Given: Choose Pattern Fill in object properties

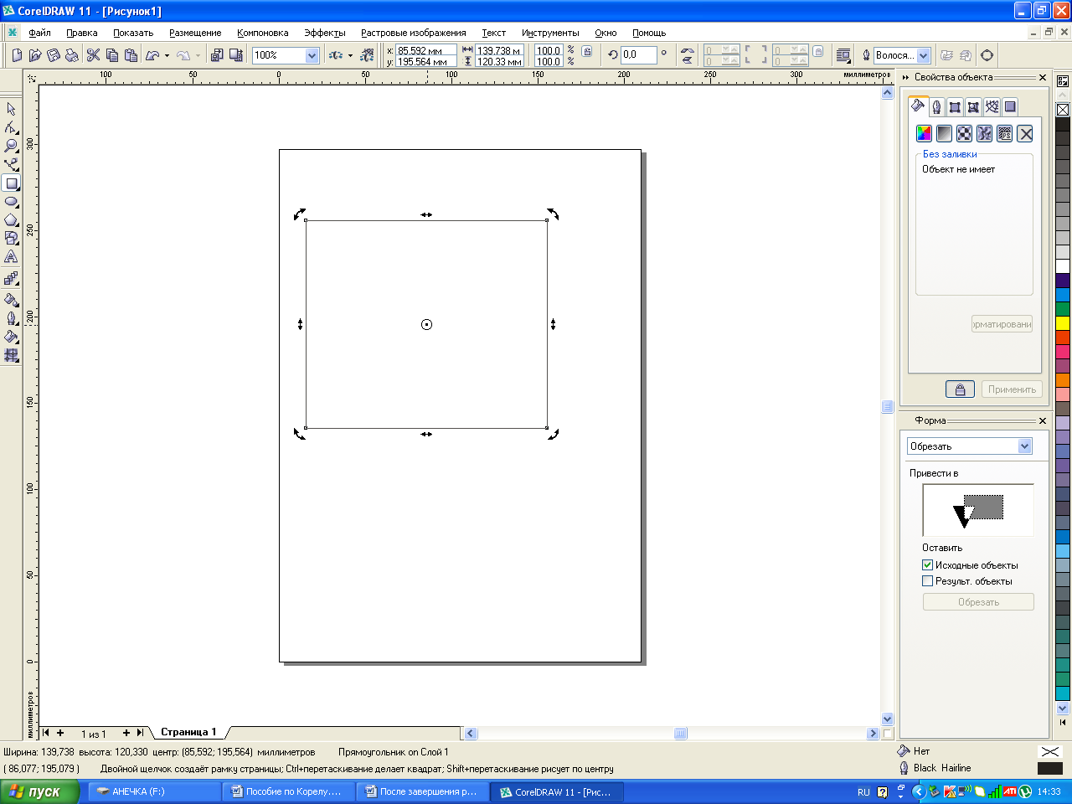Looking at the screenshot, I should (x=964, y=133).
